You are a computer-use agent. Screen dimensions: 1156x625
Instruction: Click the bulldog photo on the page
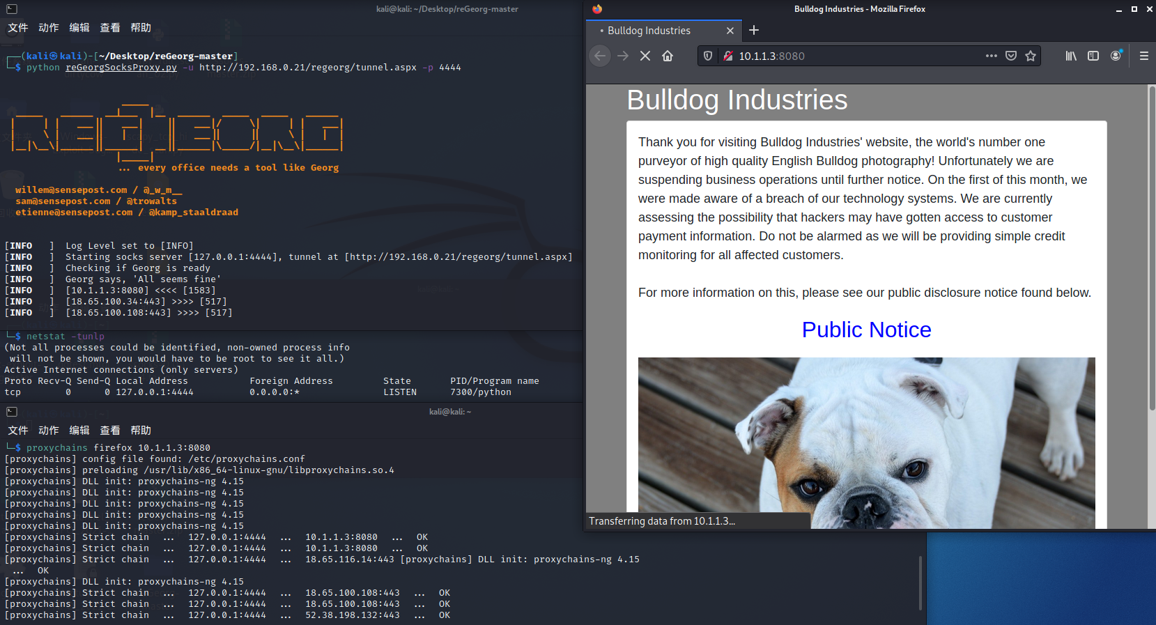tap(866, 442)
